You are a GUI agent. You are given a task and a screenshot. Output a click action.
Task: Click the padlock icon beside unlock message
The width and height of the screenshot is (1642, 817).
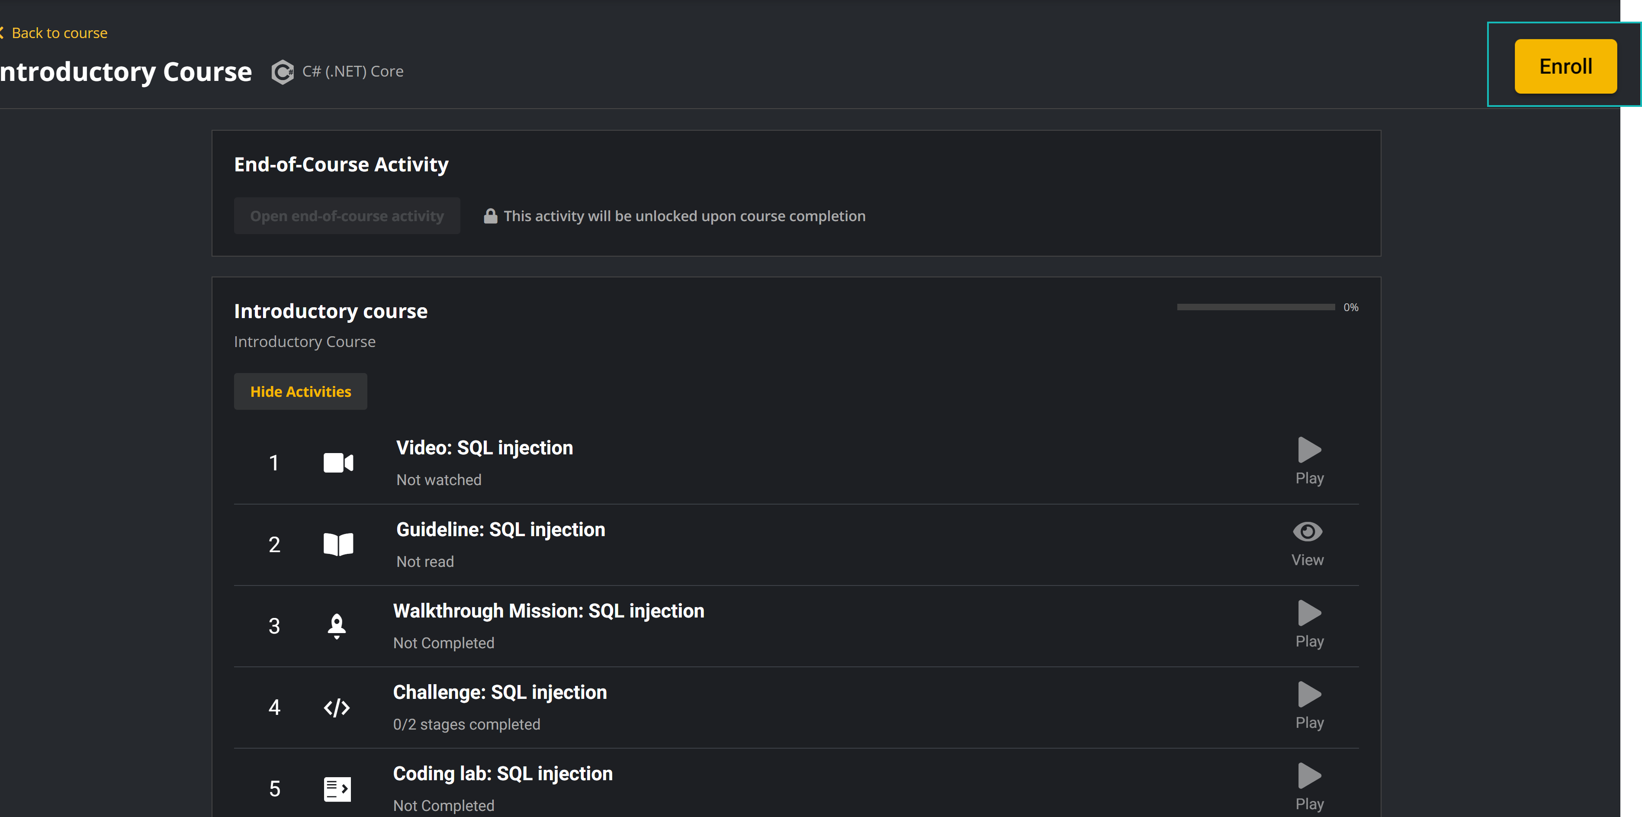click(x=490, y=216)
